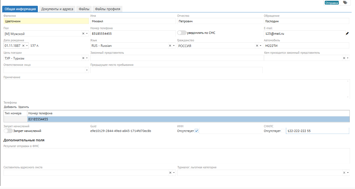Viewport: 355px width, 189px height.
Task: Open the Кем приходится законный представитель dropdown
Action: pos(348,58)
